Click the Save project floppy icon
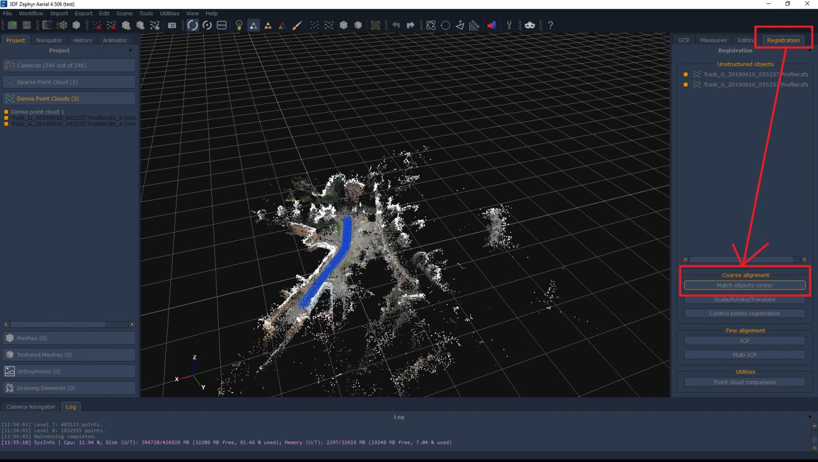The image size is (818, 462). pos(27,25)
